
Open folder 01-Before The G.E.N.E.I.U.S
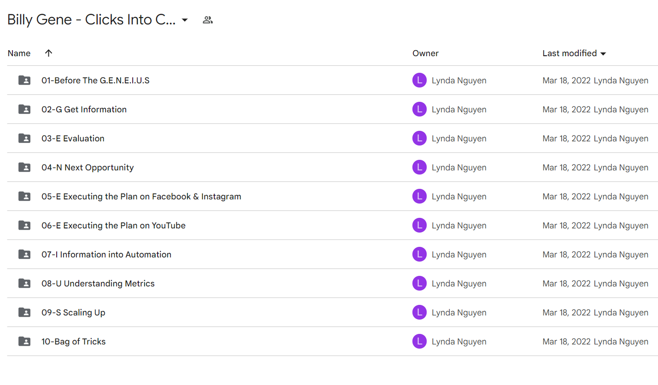pyautogui.click(x=95, y=80)
